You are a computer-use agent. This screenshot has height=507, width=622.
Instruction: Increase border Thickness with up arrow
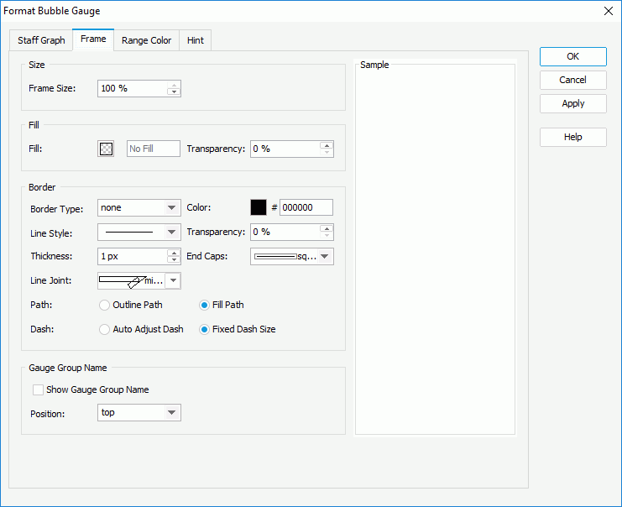[x=174, y=253]
